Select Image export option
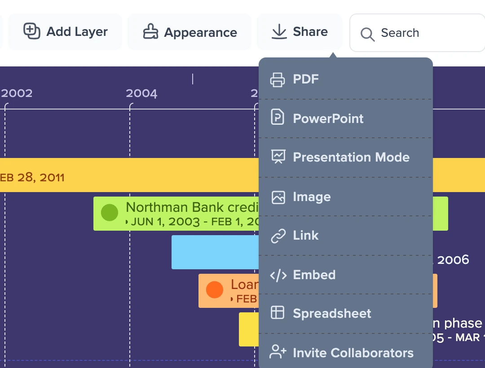The width and height of the screenshot is (485, 368). pos(345,197)
